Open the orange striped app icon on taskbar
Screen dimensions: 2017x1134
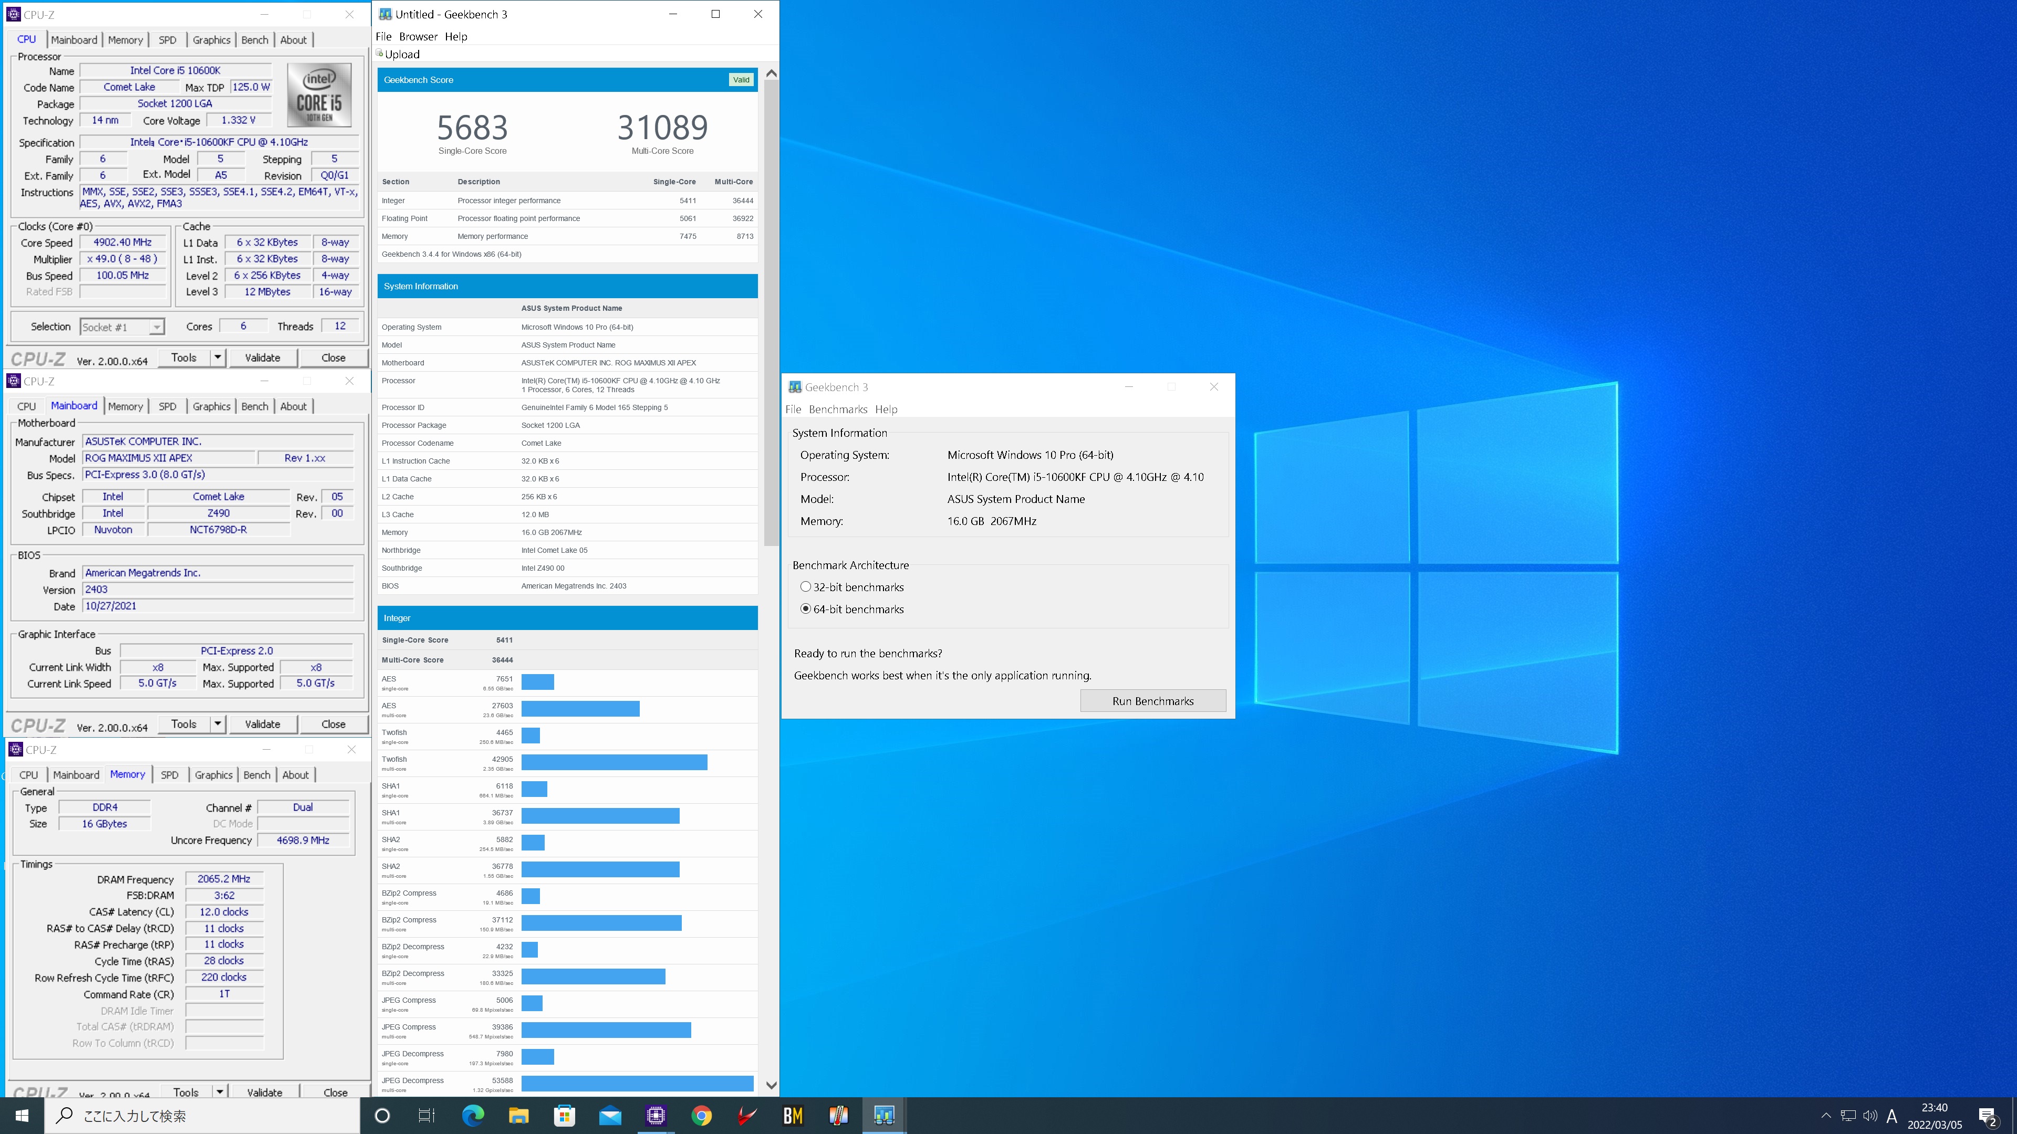point(839,1115)
